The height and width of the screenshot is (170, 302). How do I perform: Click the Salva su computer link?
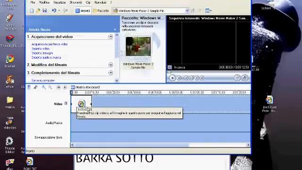coord(43,80)
